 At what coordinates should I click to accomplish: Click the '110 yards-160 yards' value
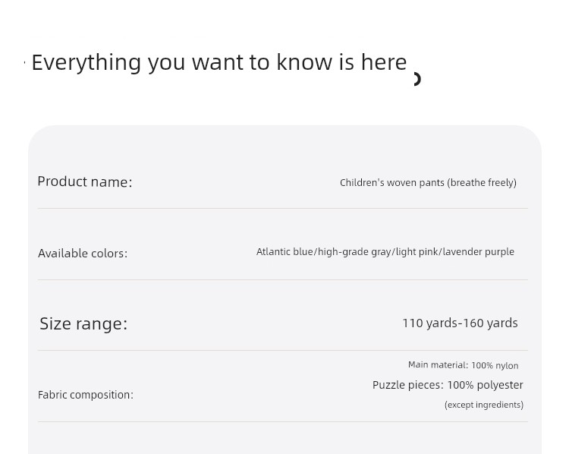pyautogui.click(x=461, y=323)
